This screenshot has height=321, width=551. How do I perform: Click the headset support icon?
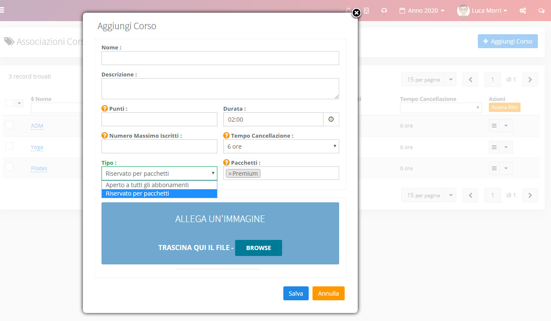(384, 11)
